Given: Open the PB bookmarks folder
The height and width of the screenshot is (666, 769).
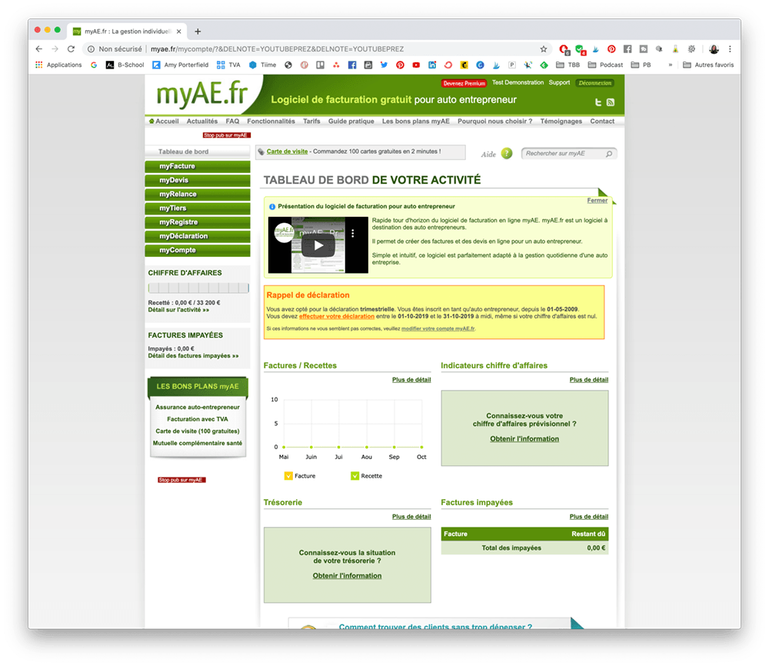Looking at the screenshot, I should 641,65.
